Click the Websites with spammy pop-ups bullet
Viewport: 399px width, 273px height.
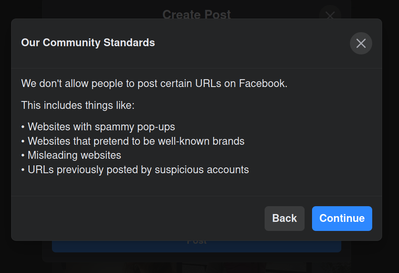pos(98,127)
